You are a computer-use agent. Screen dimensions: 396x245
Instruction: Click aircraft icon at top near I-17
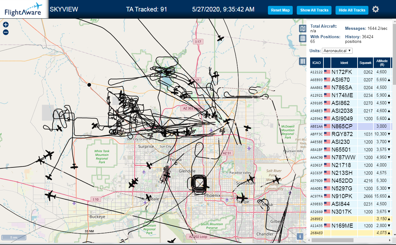point(220,38)
